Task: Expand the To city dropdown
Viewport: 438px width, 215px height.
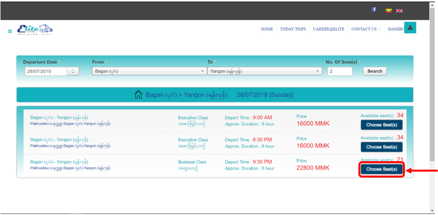Action: coord(264,71)
